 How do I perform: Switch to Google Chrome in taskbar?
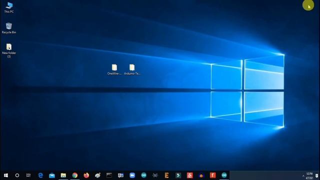click(x=74, y=175)
